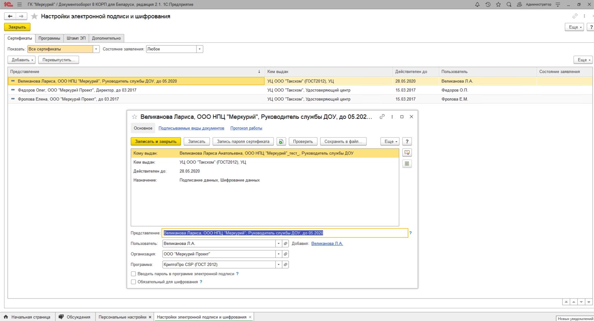Expand Организация dropdown arrow
Viewport: 594px width, 321px height.
pyautogui.click(x=279, y=254)
